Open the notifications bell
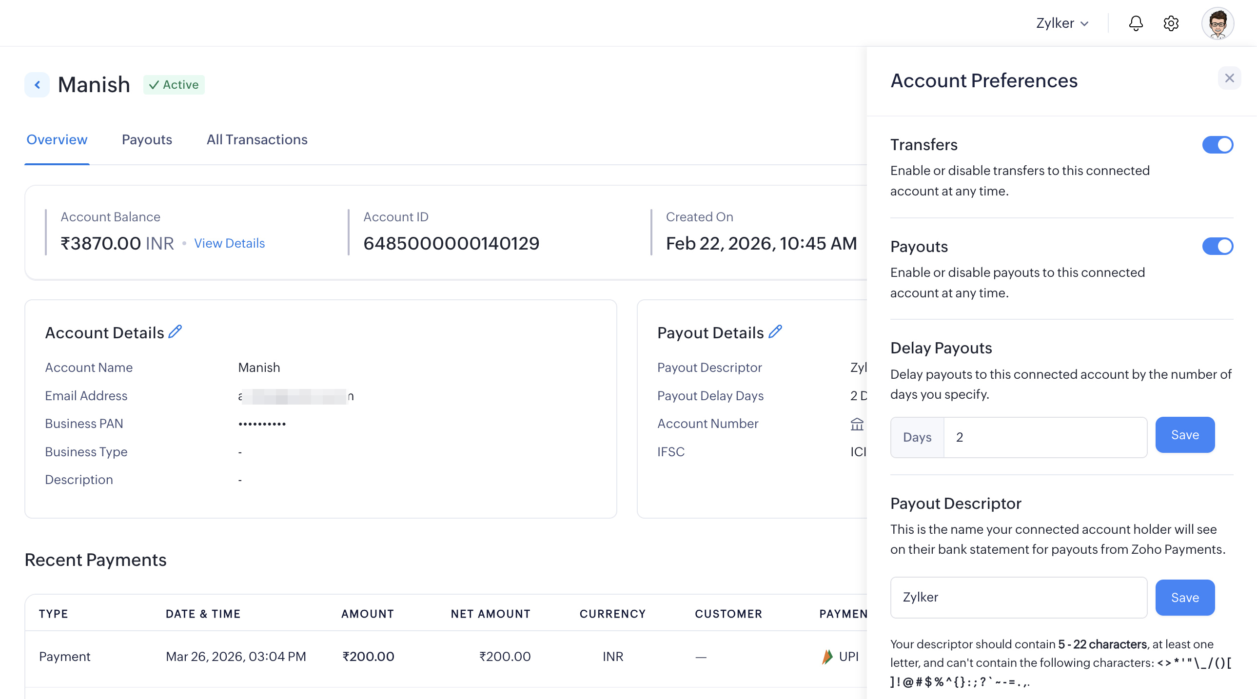 [1136, 23]
